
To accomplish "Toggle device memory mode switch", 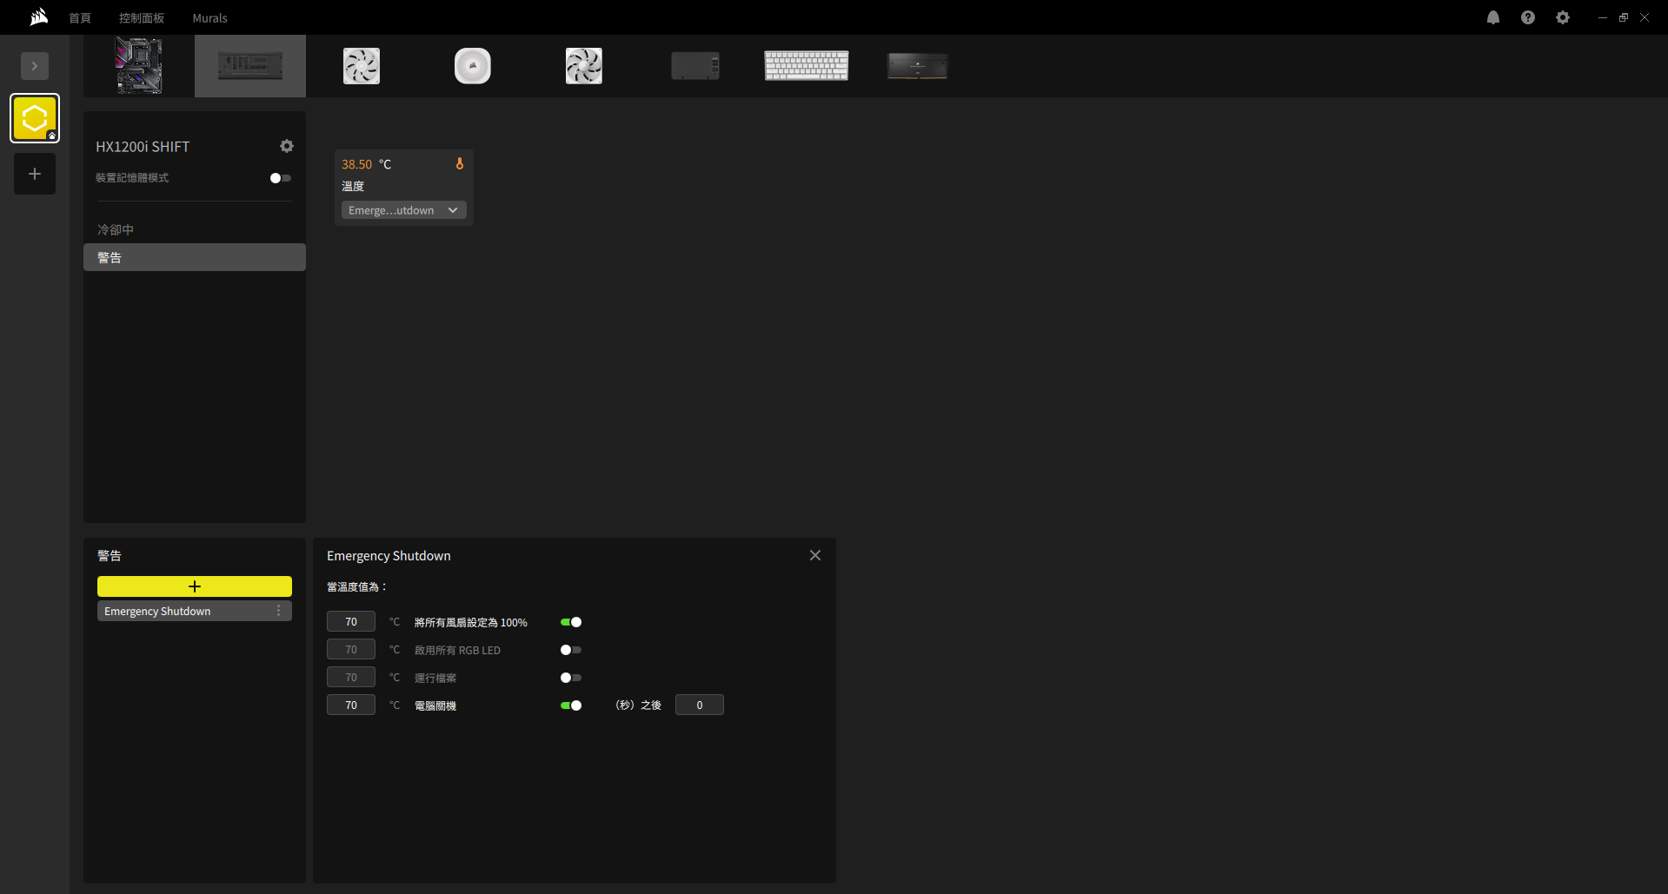I will 280,178.
